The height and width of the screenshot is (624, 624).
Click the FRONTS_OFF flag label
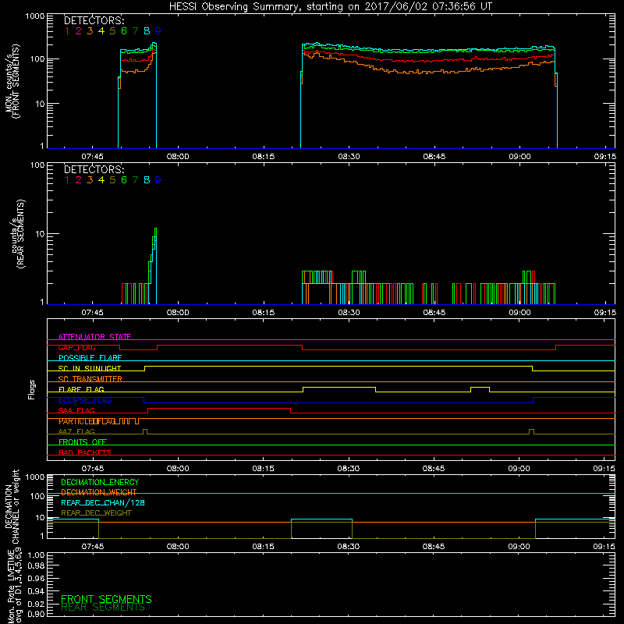coord(83,442)
